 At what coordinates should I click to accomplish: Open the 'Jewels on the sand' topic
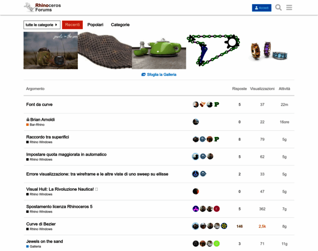tap(44, 241)
